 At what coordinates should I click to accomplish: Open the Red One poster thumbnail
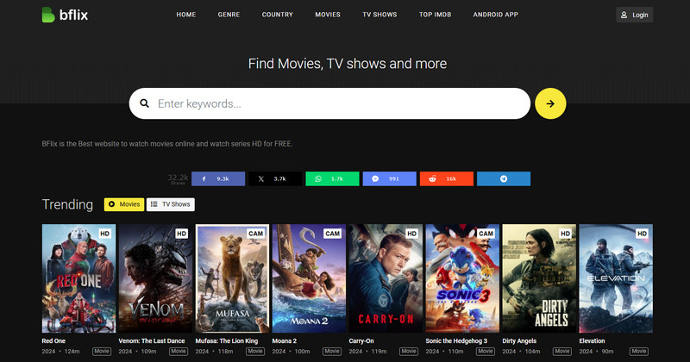78,278
